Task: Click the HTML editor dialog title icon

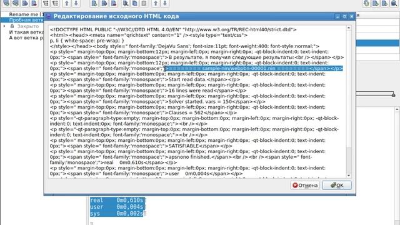Action: [x=48, y=16]
